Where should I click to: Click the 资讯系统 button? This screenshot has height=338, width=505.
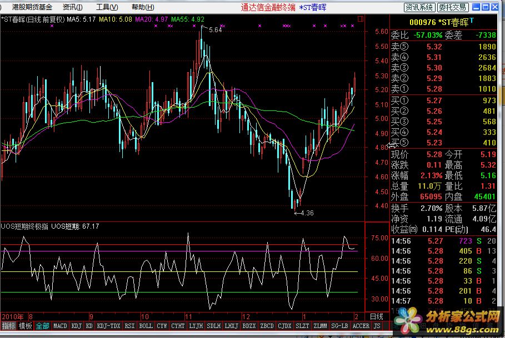(419, 7)
